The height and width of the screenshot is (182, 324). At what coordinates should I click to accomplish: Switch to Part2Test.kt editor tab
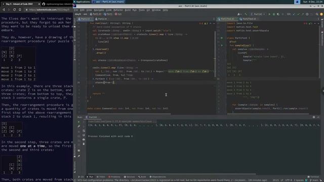click(249, 19)
